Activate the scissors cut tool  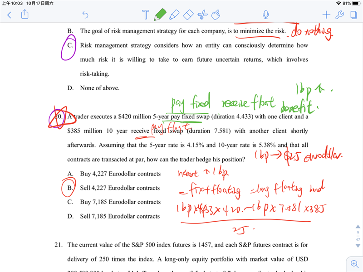pos(202,15)
